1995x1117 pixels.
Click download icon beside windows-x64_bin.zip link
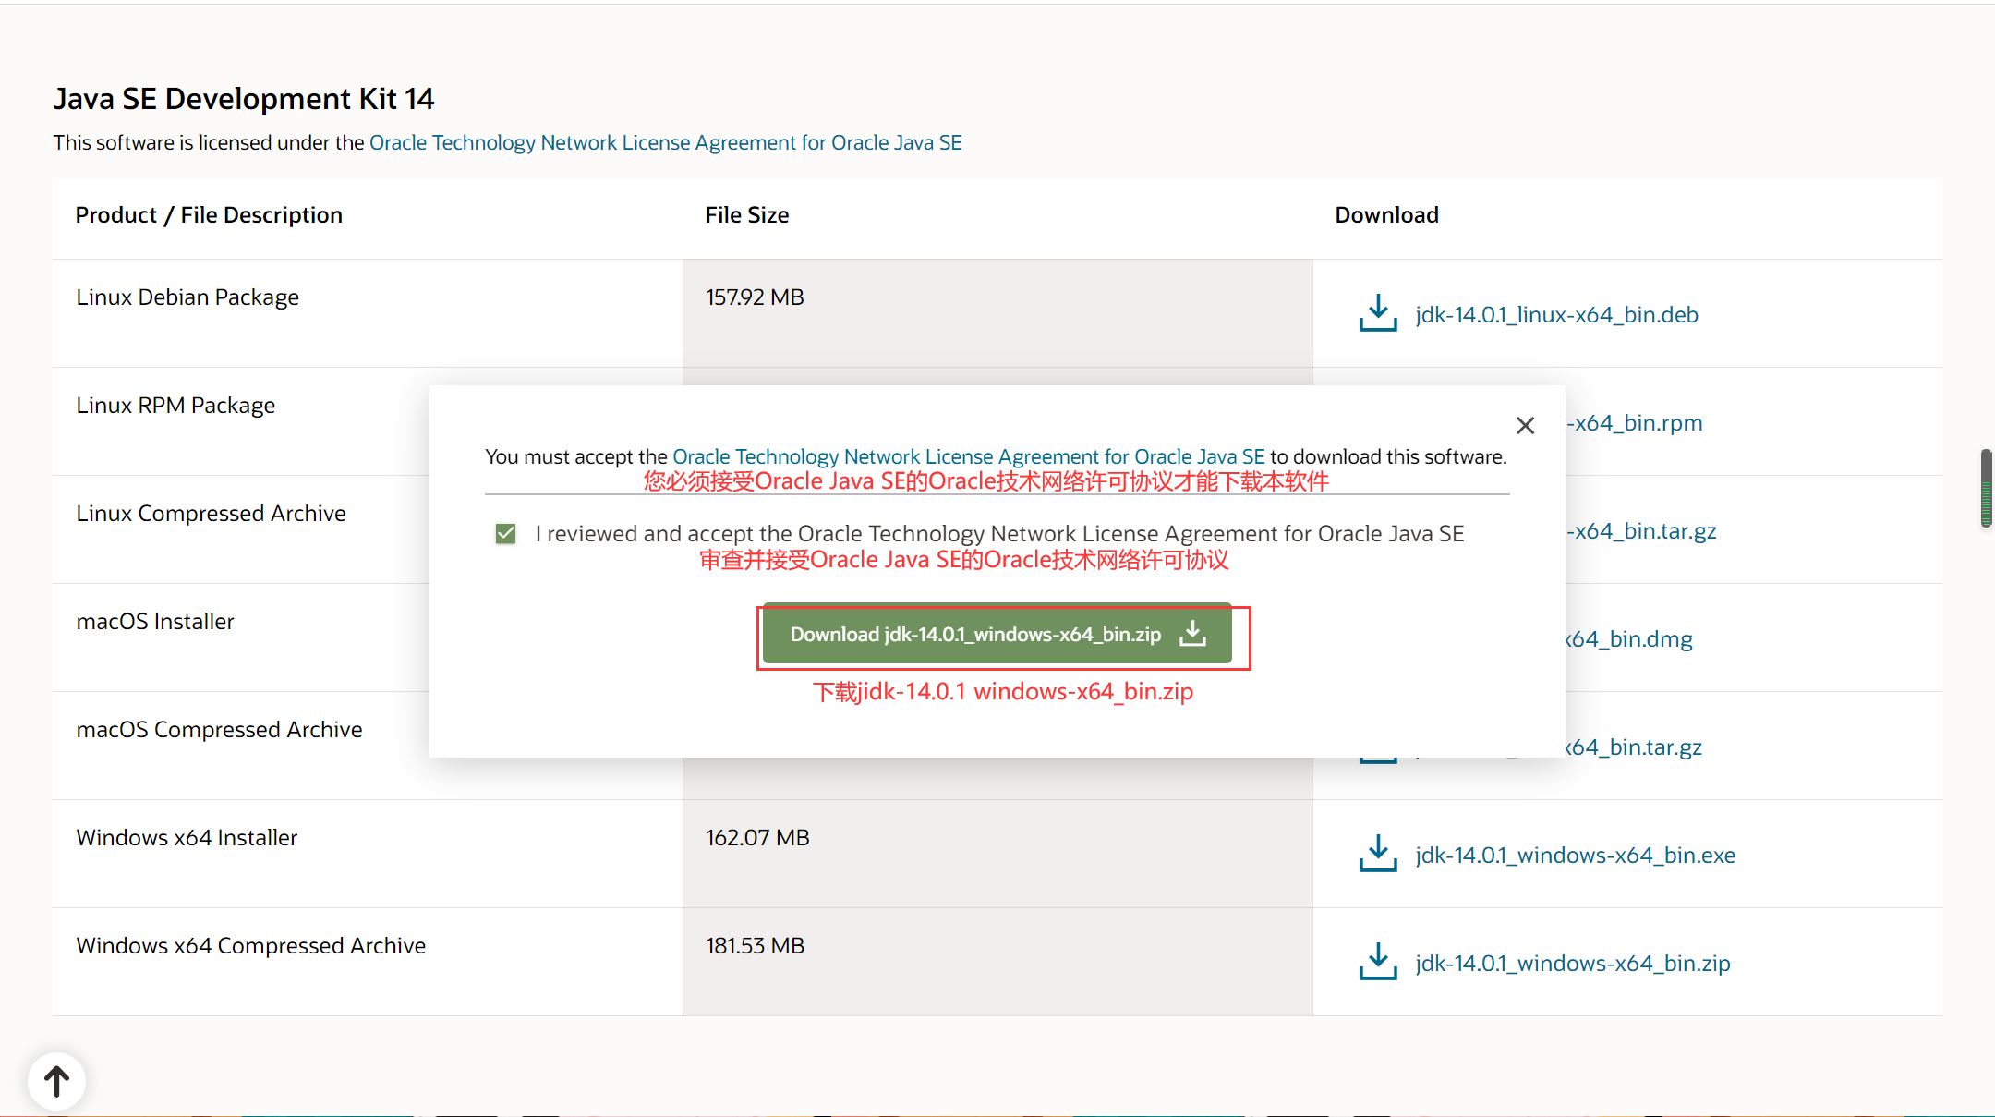pos(1377,963)
